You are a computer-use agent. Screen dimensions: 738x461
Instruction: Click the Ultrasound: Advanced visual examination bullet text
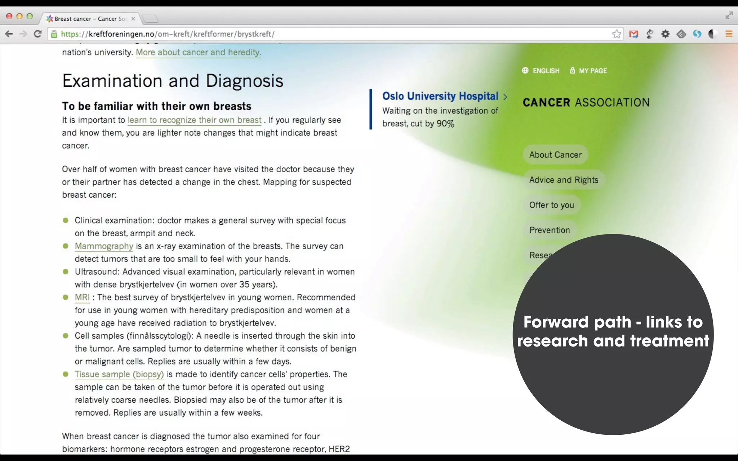click(215, 278)
